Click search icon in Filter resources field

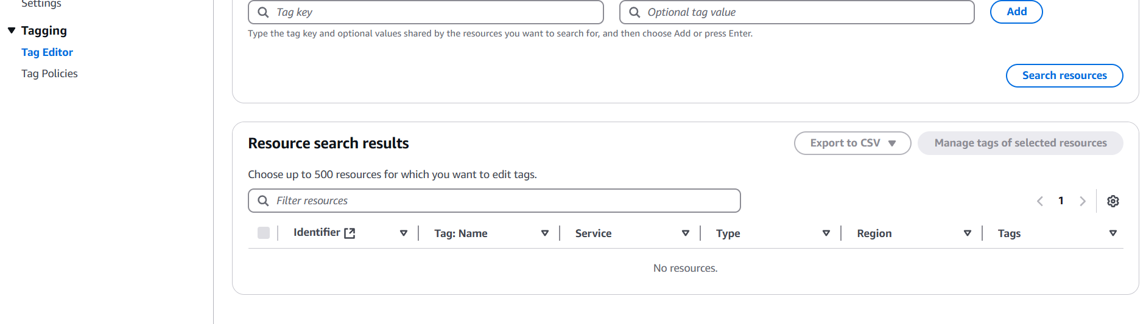click(x=263, y=201)
